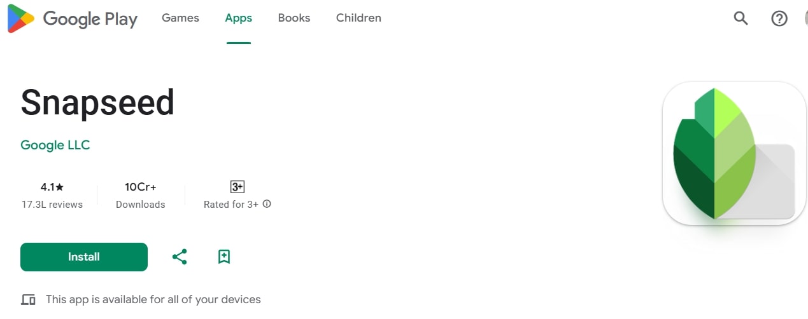Viewport: 808px width, 319px height.
Task: Click the Rated for 3+ label
Action: click(231, 204)
